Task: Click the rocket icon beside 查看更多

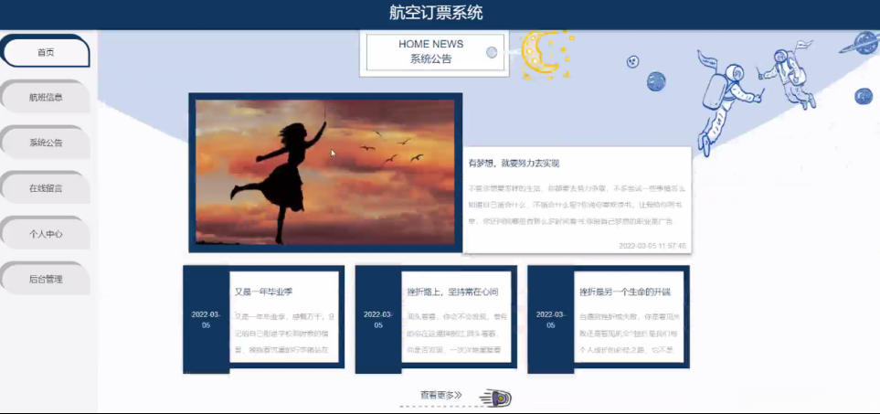Action: click(495, 398)
